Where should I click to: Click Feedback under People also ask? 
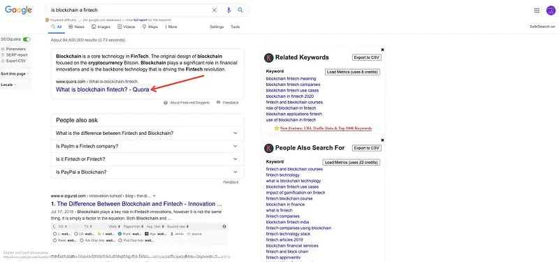click(x=231, y=182)
